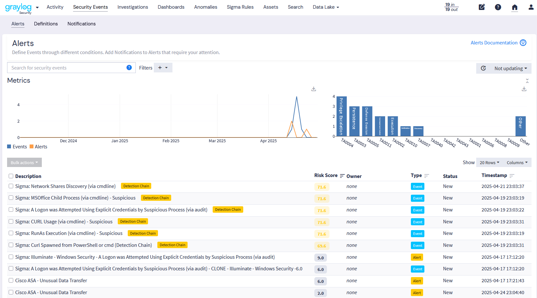537x298 pixels.
Task: Expand the Not updating refresh dropdown
Action: pos(511,68)
